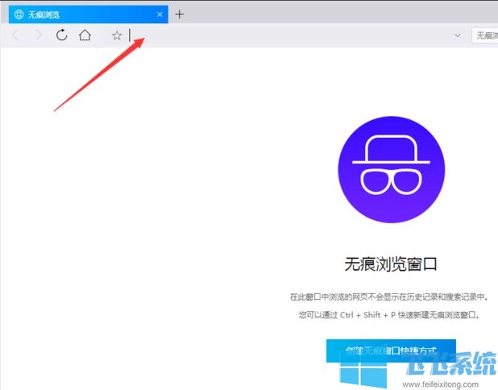Open a new tab with plus button
The width and height of the screenshot is (498, 390).
click(180, 15)
